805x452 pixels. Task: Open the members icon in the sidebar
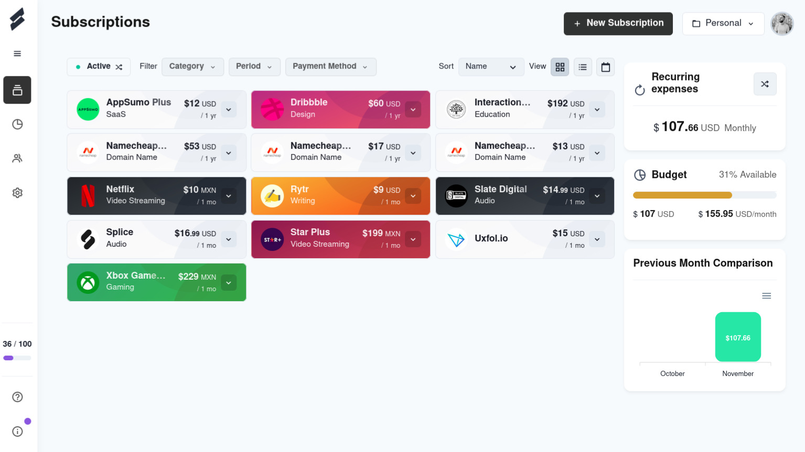click(17, 158)
